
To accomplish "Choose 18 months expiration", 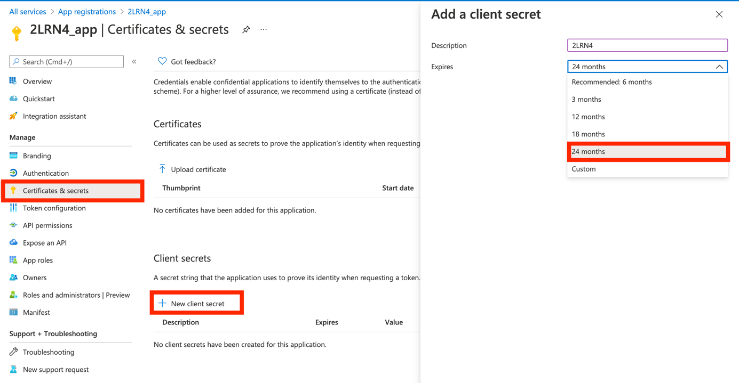I will [x=647, y=134].
